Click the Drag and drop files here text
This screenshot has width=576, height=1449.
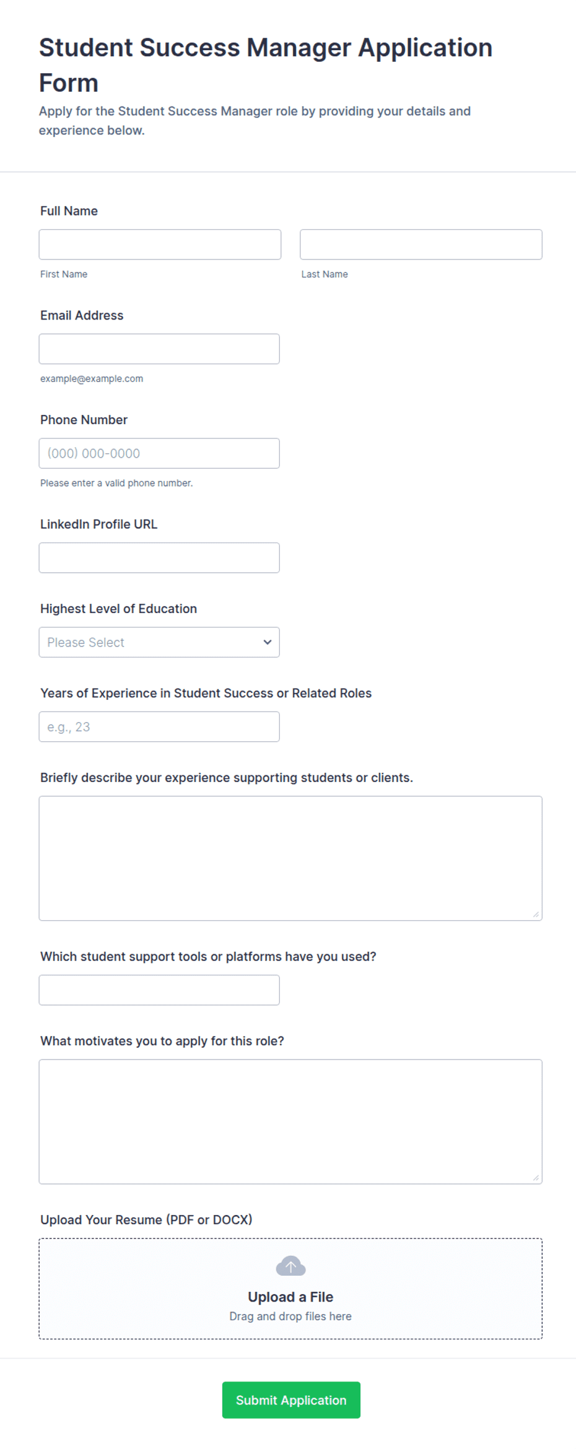pos(290,1316)
